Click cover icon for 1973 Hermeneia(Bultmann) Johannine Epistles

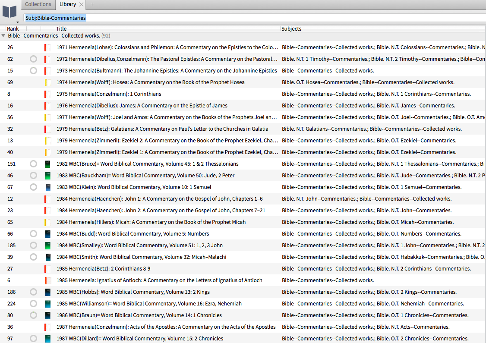47,71
